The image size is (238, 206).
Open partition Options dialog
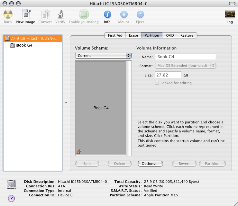point(150,164)
